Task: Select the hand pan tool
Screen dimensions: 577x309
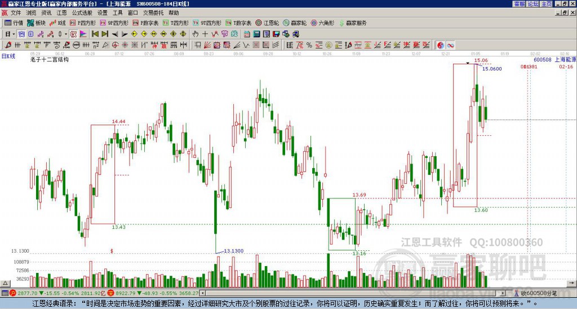Action: click(x=196, y=34)
